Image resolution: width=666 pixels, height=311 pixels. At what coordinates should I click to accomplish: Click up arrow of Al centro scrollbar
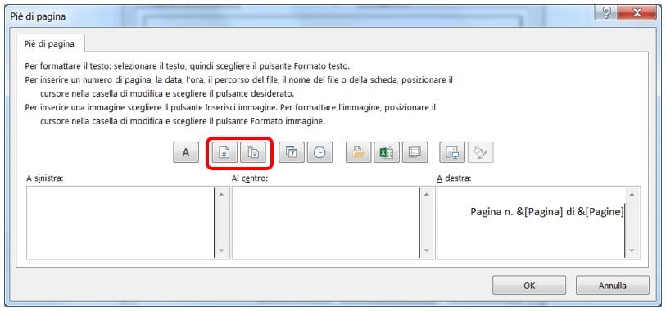pos(427,195)
